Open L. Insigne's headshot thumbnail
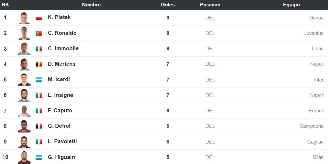The height and width of the screenshot is (164, 328). pos(24,95)
